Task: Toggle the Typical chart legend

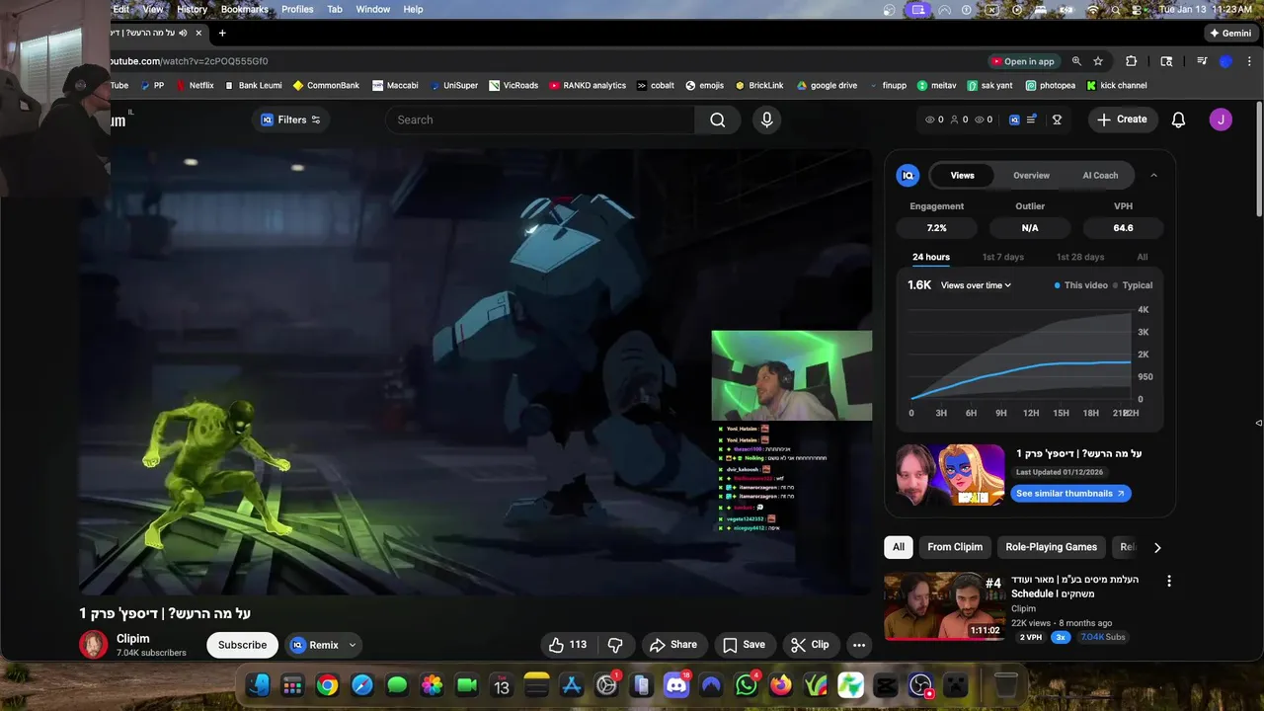Action: click(x=1133, y=285)
